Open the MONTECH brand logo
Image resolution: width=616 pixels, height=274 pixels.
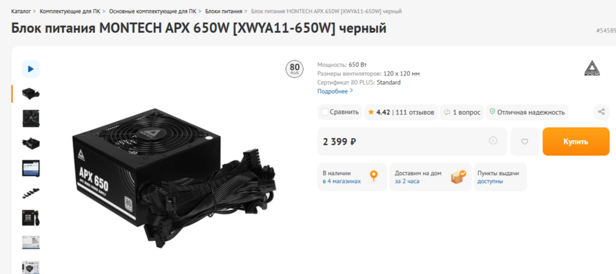592,68
